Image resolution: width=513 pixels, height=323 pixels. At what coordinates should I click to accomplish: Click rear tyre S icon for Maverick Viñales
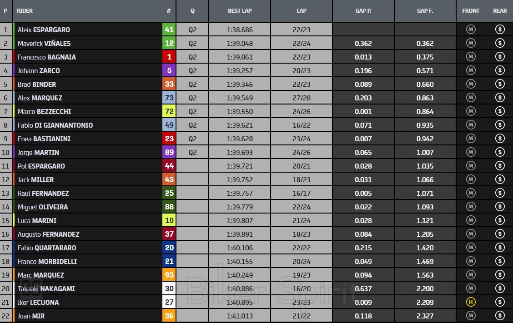coord(500,44)
